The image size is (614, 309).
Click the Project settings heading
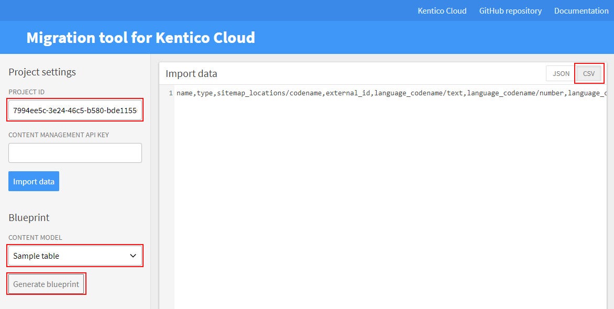(42, 72)
